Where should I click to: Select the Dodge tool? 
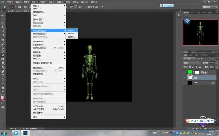pyautogui.click(x=3, y=67)
